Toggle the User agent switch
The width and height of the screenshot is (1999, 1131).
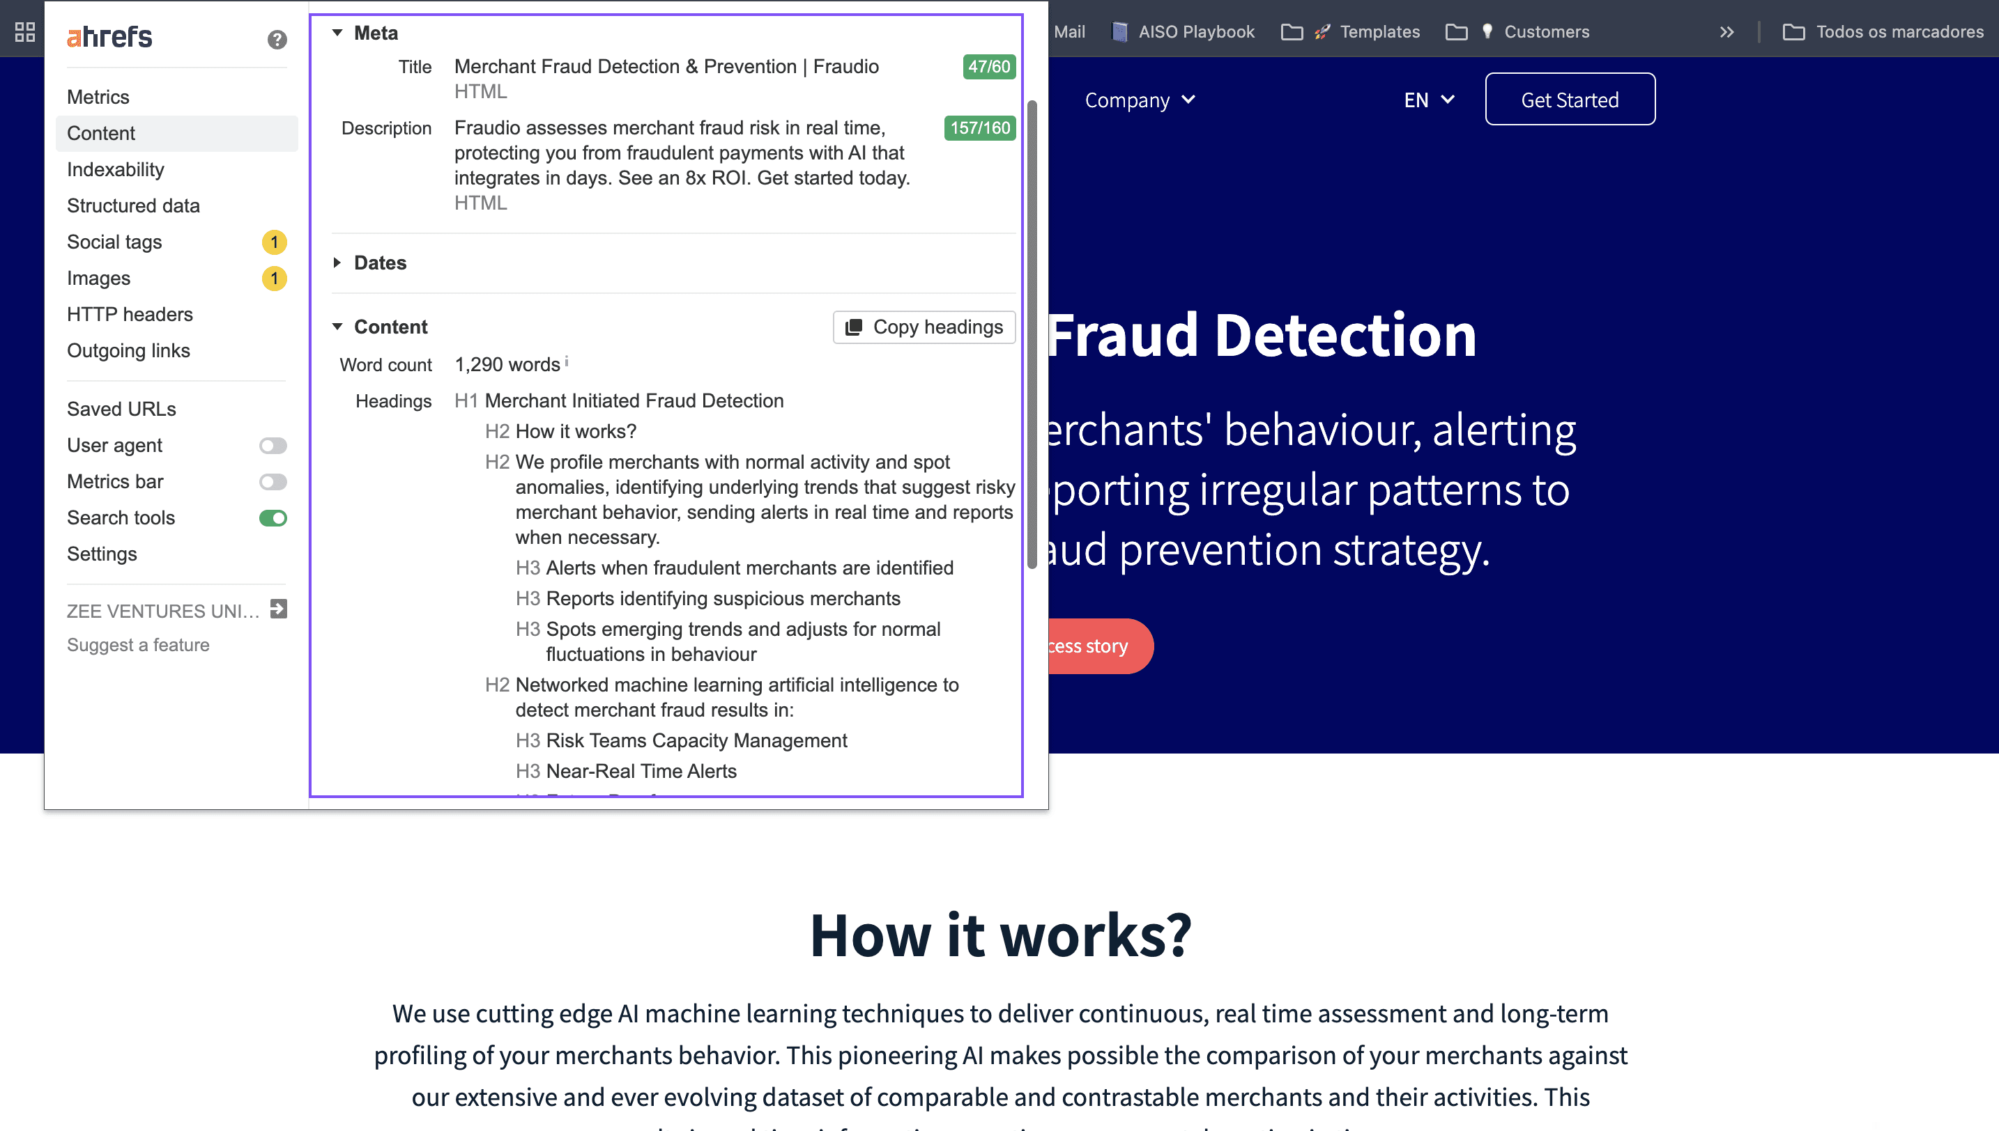(x=273, y=446)
